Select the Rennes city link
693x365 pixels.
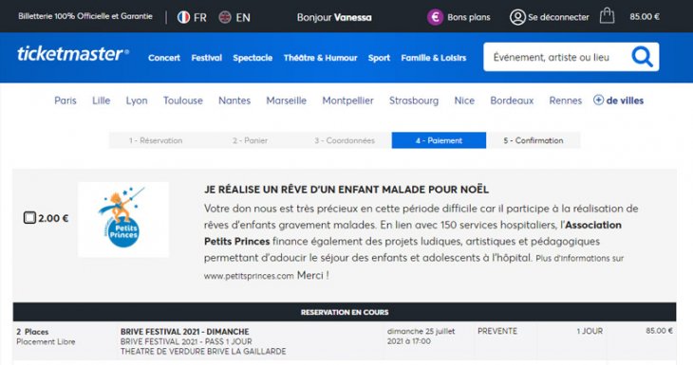(x=565, y=100)
